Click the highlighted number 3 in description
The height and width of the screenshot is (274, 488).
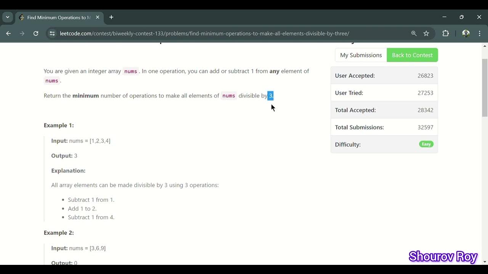click(271, 96)
